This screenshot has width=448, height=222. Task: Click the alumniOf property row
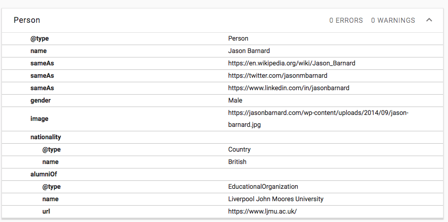(x=43, y=174)
